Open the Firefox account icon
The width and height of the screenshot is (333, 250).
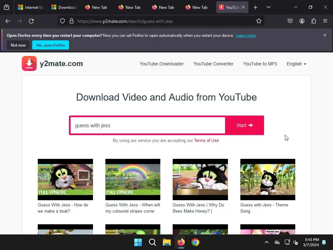click(x=302, y=21)
